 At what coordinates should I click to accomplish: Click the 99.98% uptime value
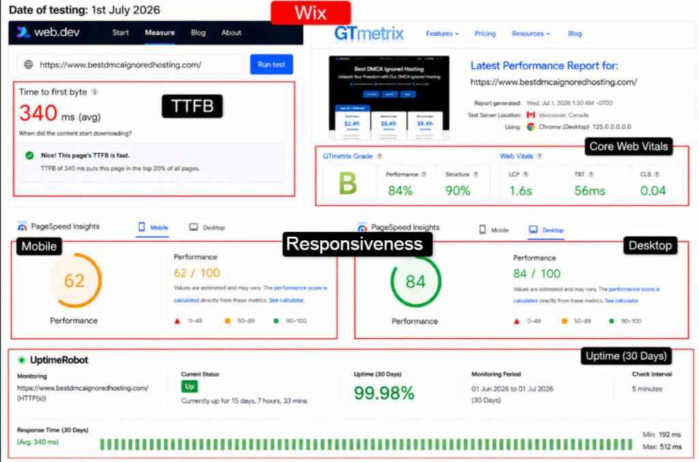coord(384,393)
